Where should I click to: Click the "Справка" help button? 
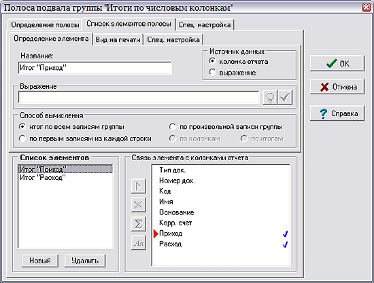(x=337, y=113)
